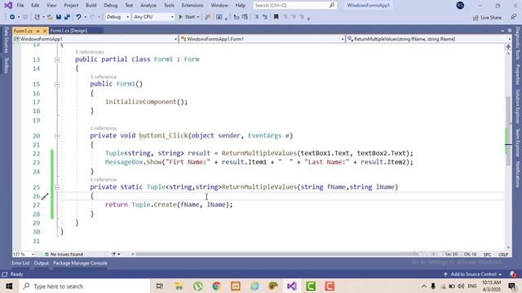Screen dimensions: 522x293
Task: Open the Start button dropdown arrow
Action: [198, 16]
